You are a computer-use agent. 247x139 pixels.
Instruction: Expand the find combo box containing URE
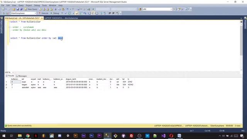[x=171, y=9]
